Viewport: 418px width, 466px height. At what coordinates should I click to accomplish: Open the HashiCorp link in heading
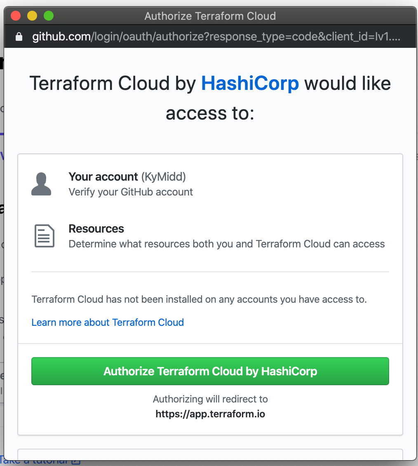click(250, 84)
